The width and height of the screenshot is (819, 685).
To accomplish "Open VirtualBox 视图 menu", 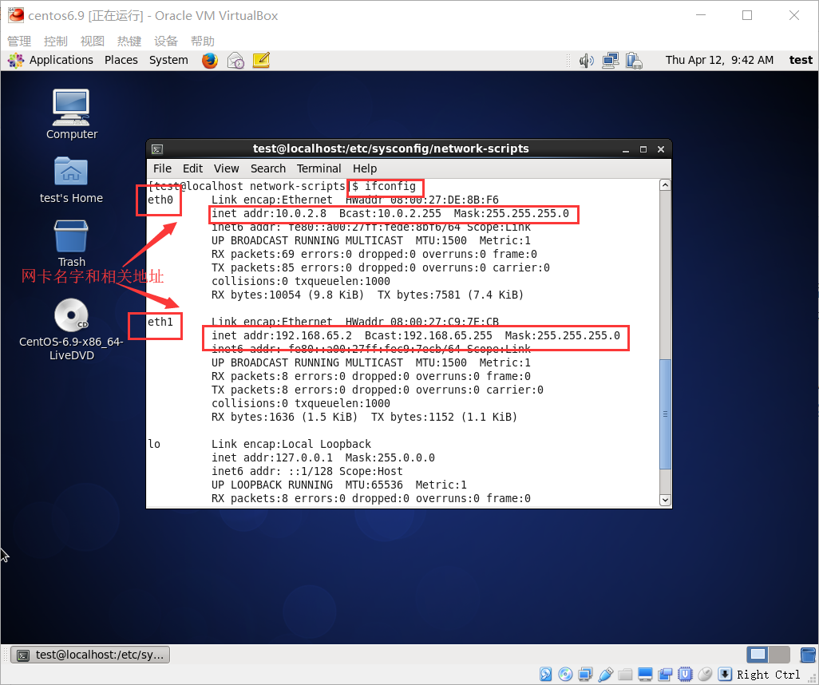I will pos(93,42).
